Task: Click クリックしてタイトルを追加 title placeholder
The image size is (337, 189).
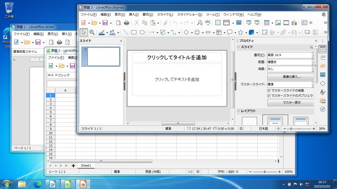Action: [177, 57]
